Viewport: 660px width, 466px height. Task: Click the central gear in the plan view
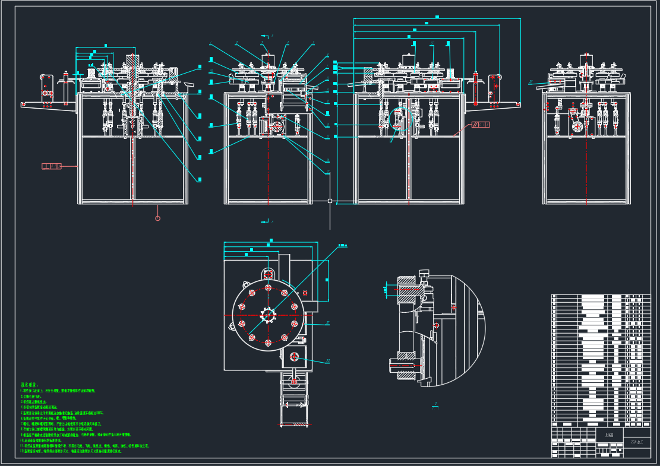(268, 315)
